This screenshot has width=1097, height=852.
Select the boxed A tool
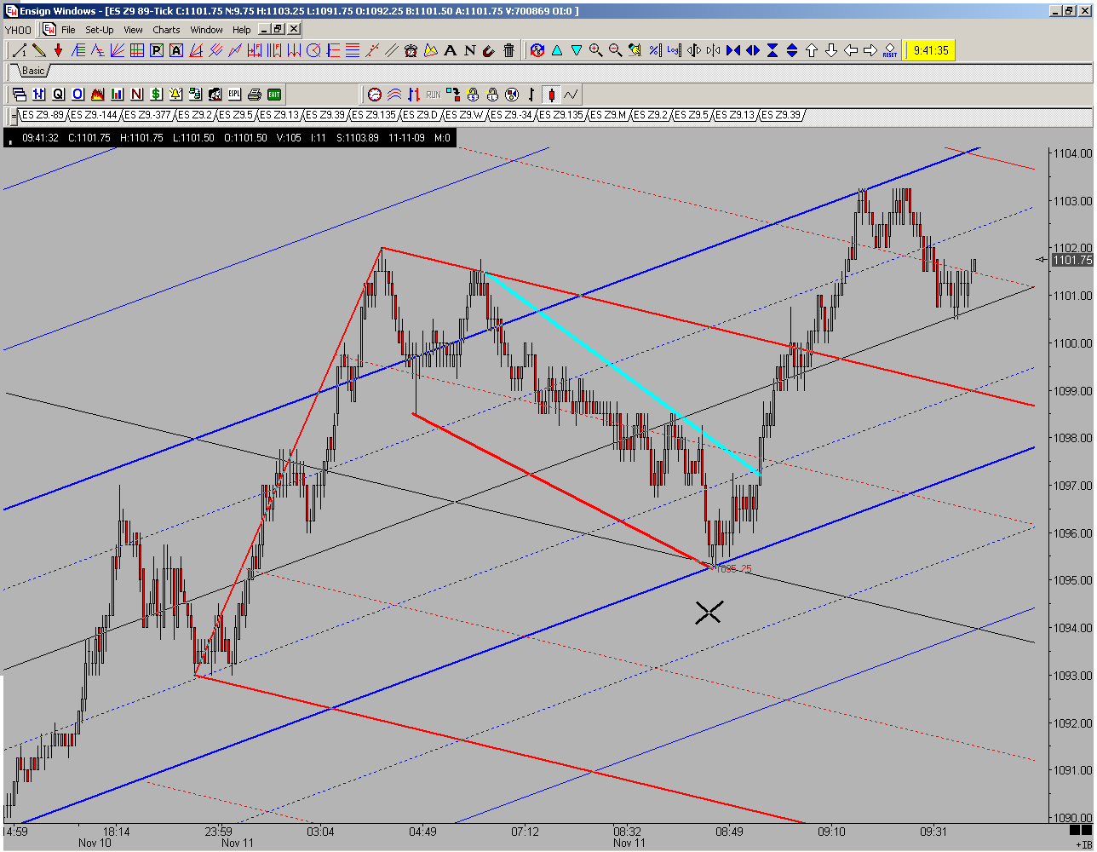[x=175, y=50]
